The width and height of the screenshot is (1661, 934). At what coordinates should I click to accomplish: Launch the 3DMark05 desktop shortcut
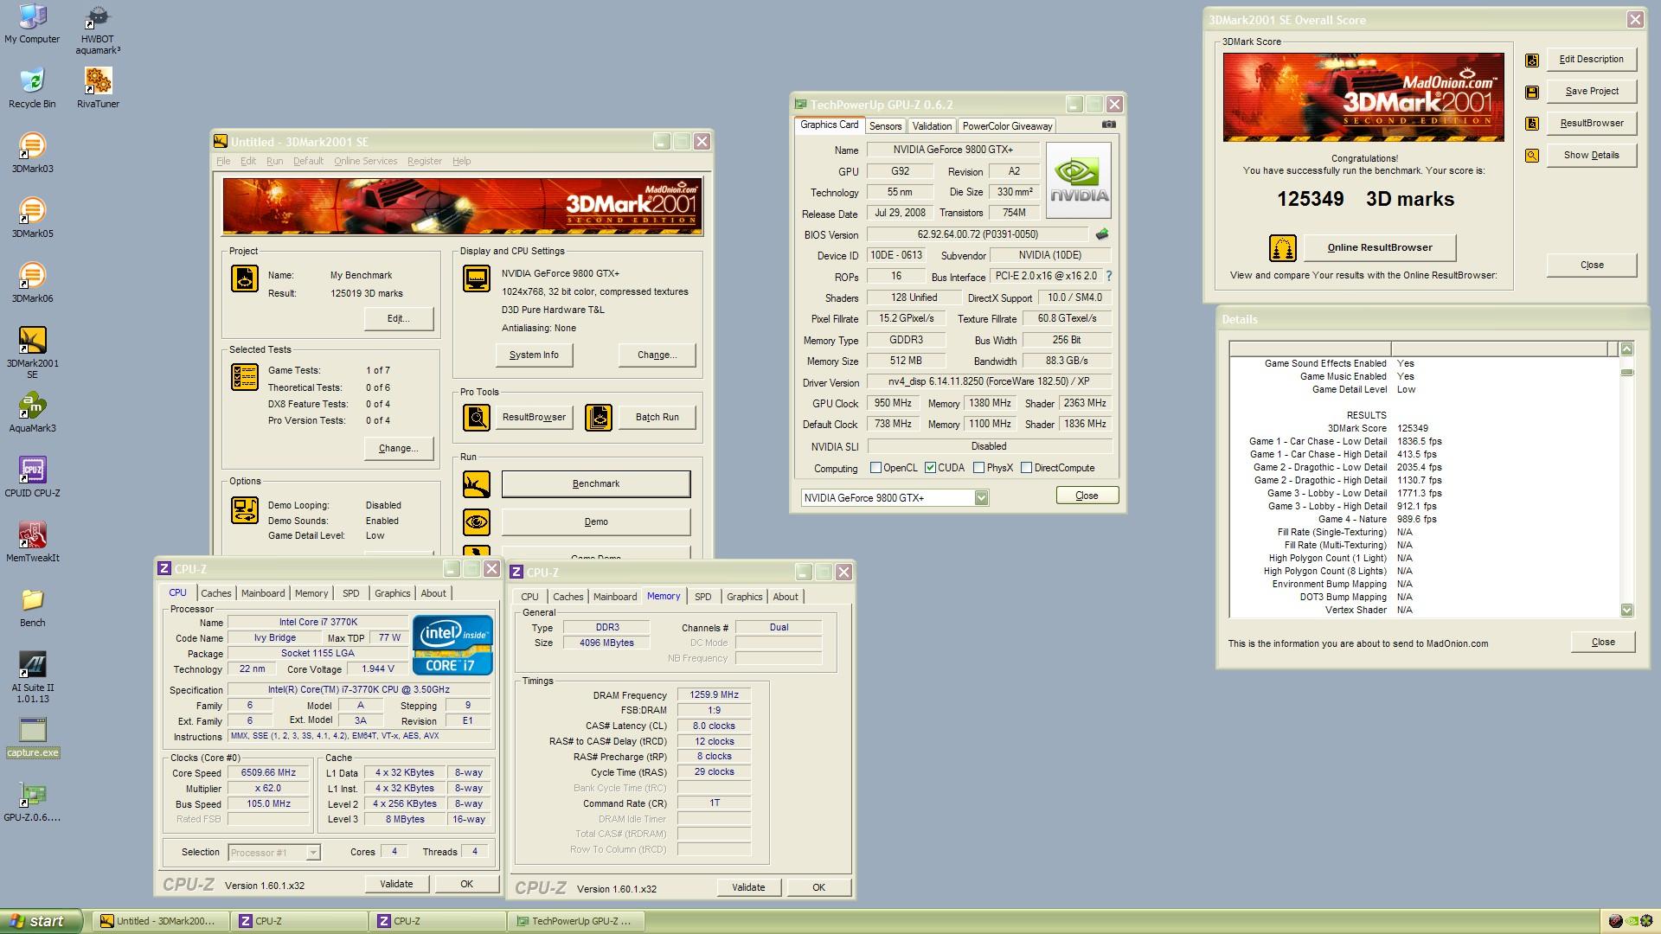(32, 218)
